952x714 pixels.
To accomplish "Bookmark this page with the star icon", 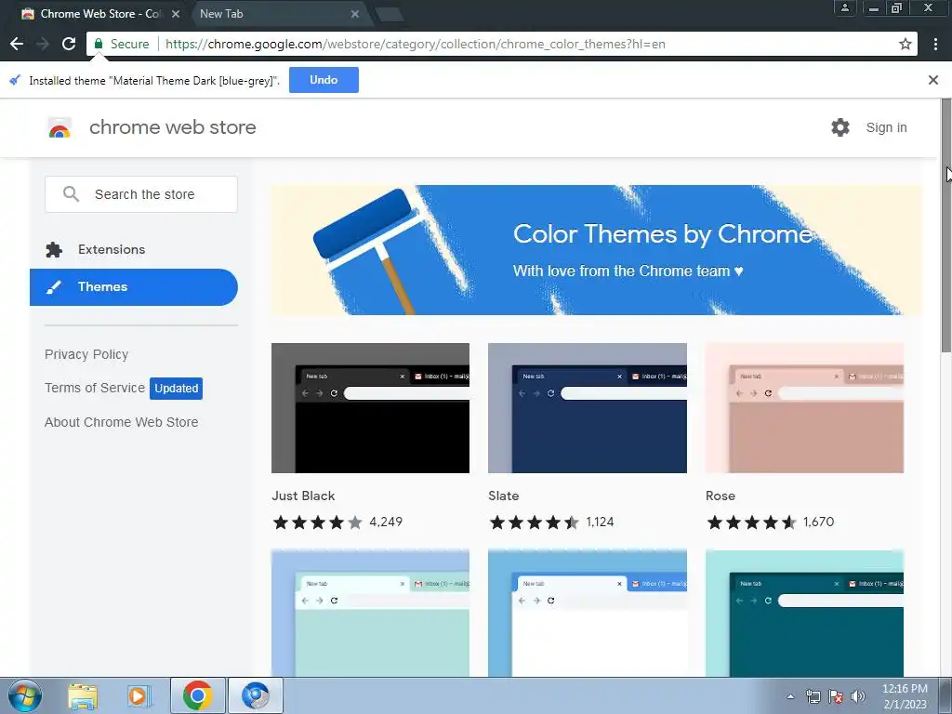I will pyautogui.click(x=906, y=44).
